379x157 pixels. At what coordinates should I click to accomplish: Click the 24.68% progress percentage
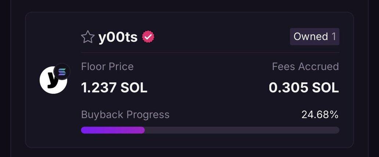point(320,115)
